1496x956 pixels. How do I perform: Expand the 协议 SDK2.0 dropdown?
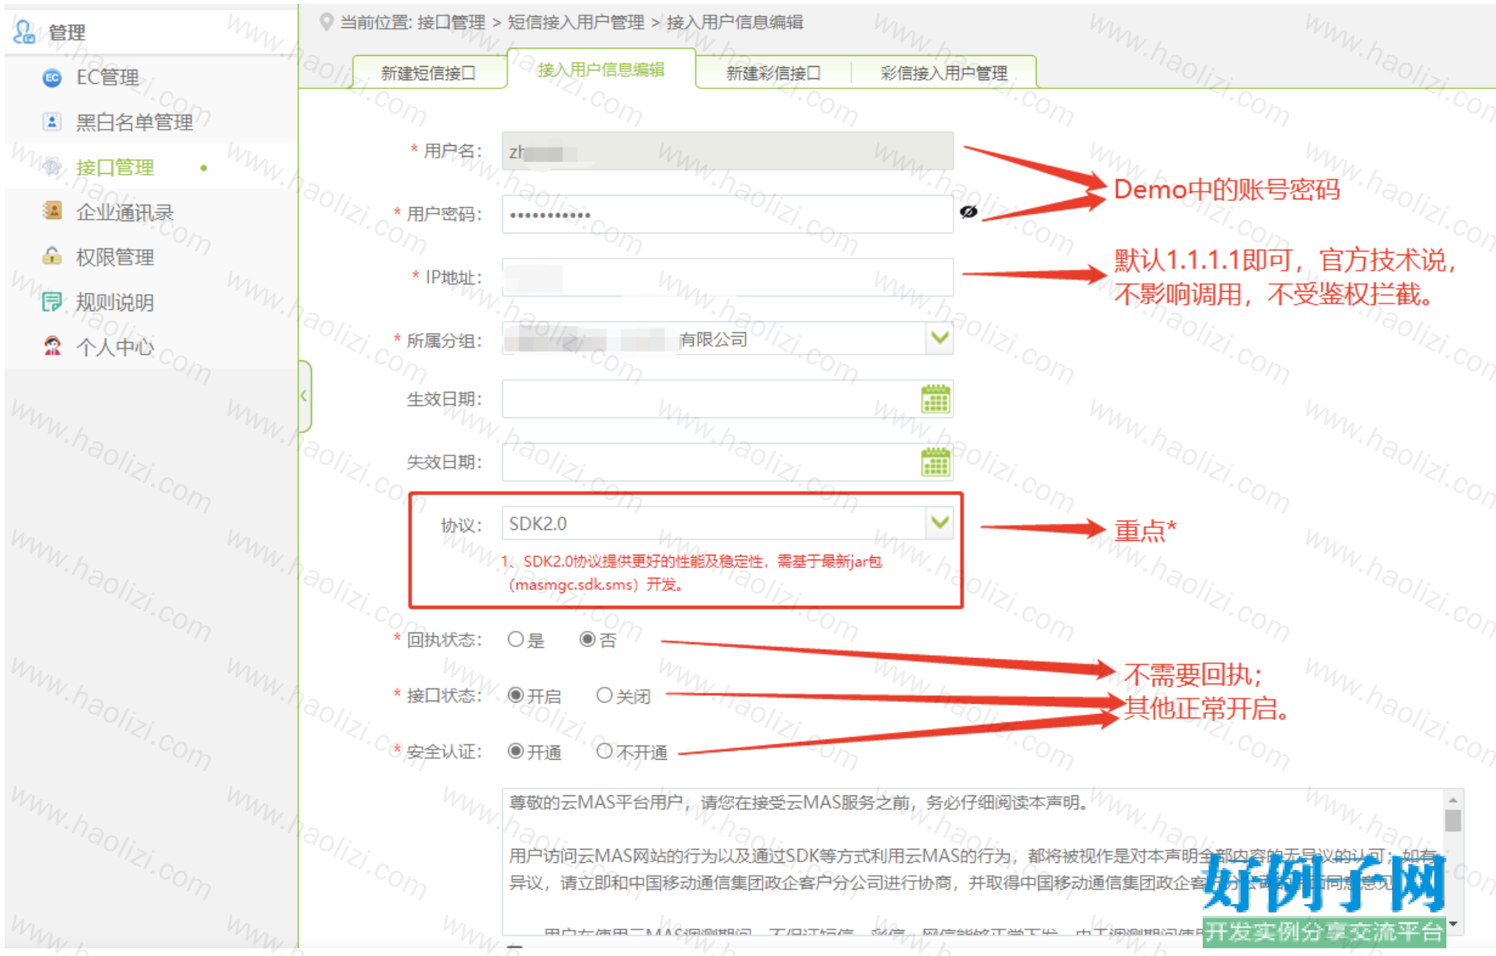coord(940,523)
